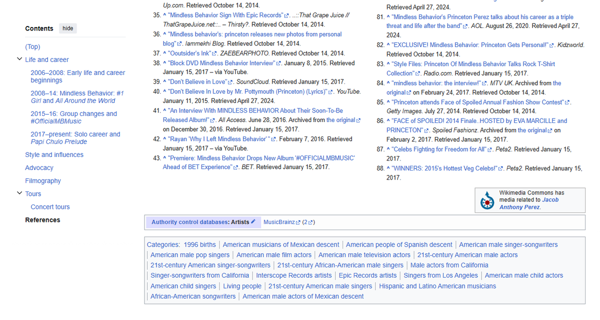Jump back via caret of reference 43
Image resolution: width=600 pixels, height=320 pixels.
point(165,158)
